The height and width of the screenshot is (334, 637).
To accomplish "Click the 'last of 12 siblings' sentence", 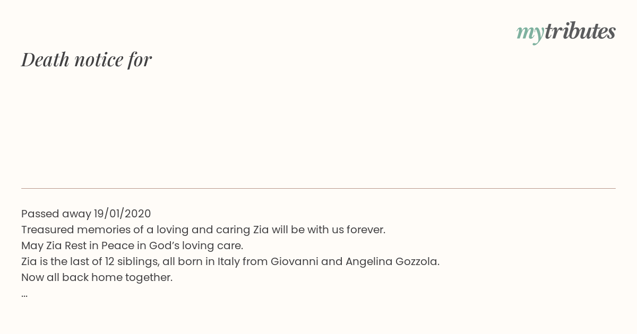I will point(230,261).
